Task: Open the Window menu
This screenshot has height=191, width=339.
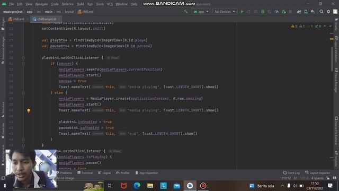Action: tap(121, 4)
